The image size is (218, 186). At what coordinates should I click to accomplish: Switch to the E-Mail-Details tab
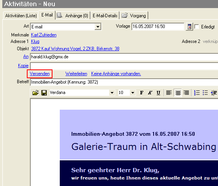pos(105,16)
